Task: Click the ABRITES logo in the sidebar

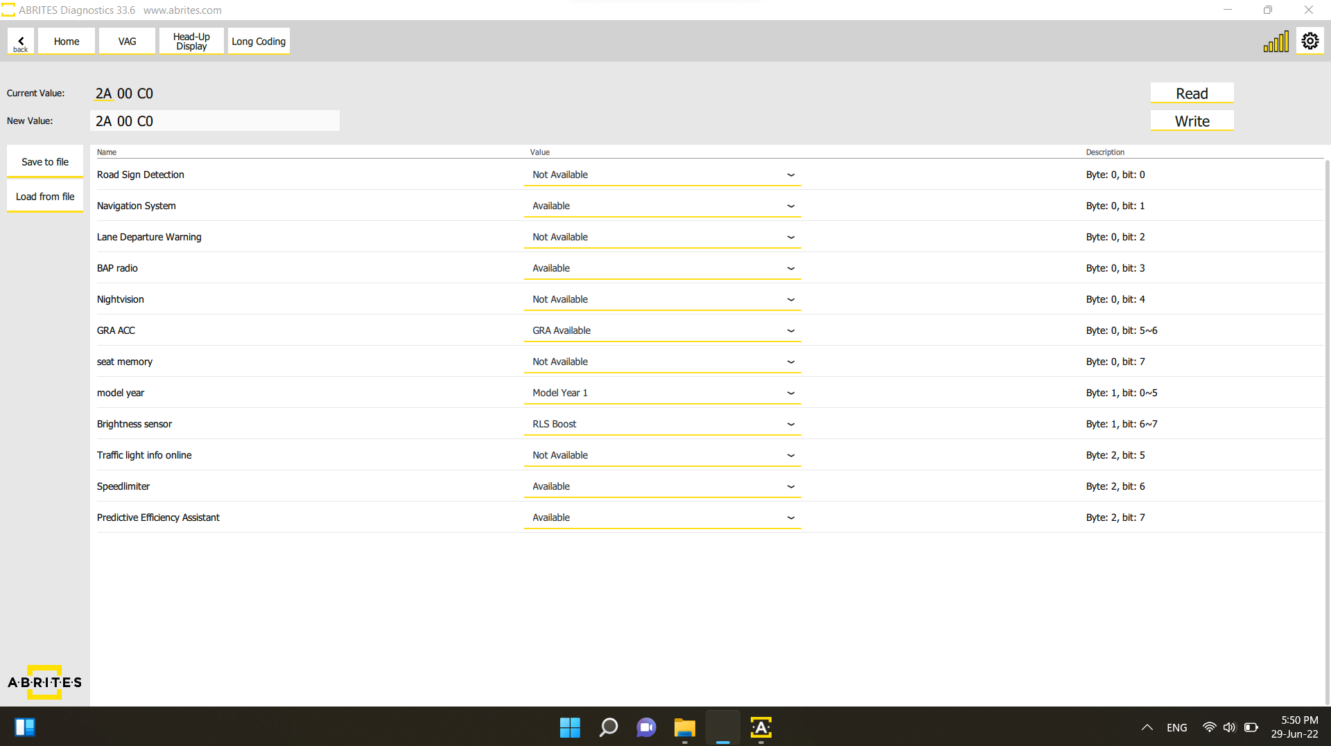Action: click(45, 682)
